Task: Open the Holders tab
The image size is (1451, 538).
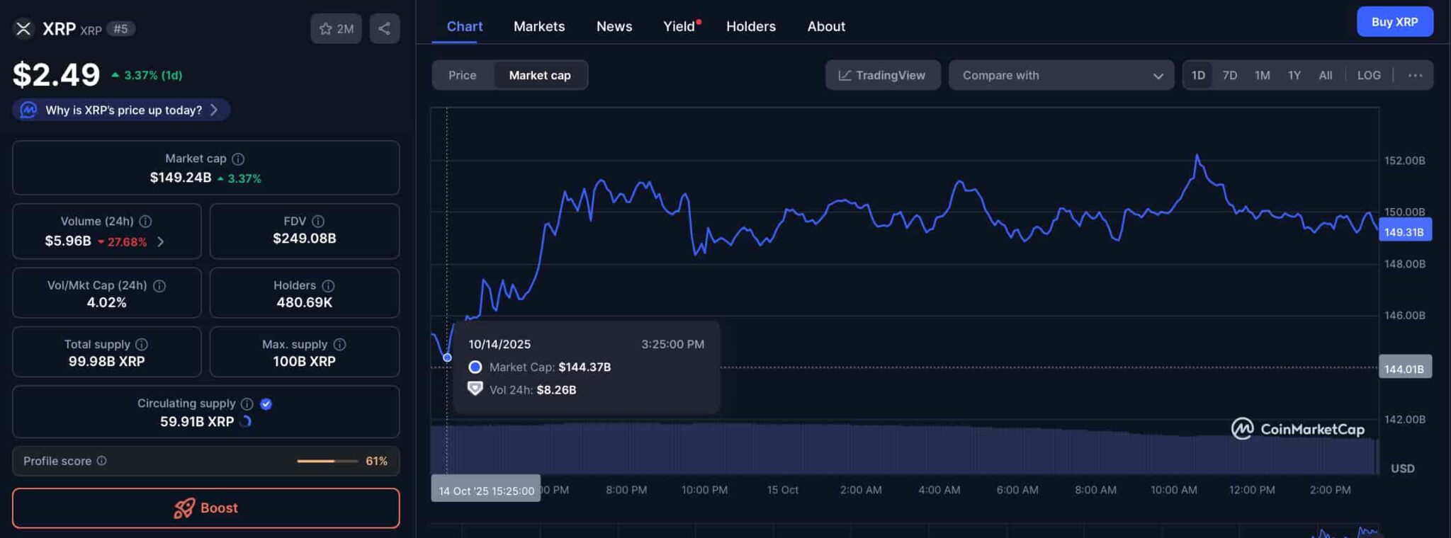Action: 750,27
